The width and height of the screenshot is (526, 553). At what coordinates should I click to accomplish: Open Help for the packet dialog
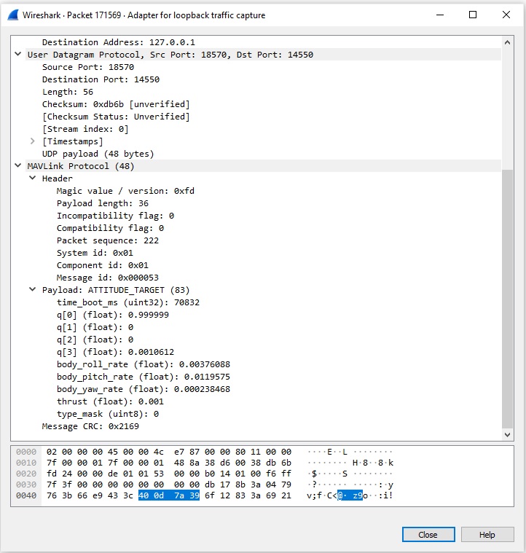point(487,535)
